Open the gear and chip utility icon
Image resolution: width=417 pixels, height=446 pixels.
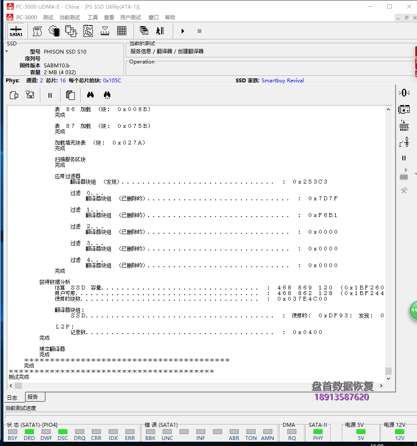54,31
